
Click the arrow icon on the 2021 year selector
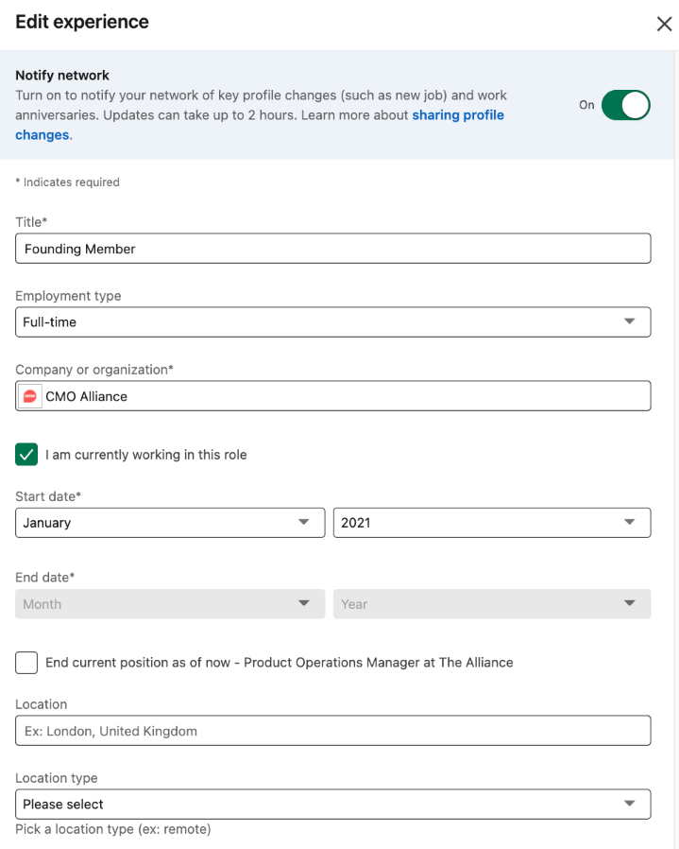(630, 523)
